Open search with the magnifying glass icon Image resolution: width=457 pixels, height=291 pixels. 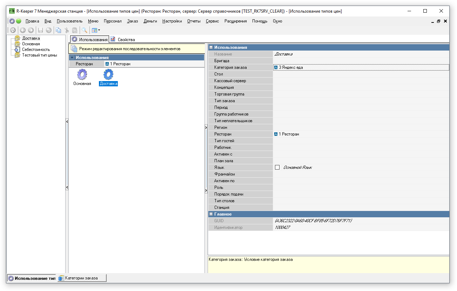point(85,31)
